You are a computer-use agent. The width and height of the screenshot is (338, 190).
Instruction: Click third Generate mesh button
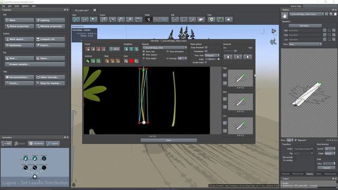pos(248,56)
